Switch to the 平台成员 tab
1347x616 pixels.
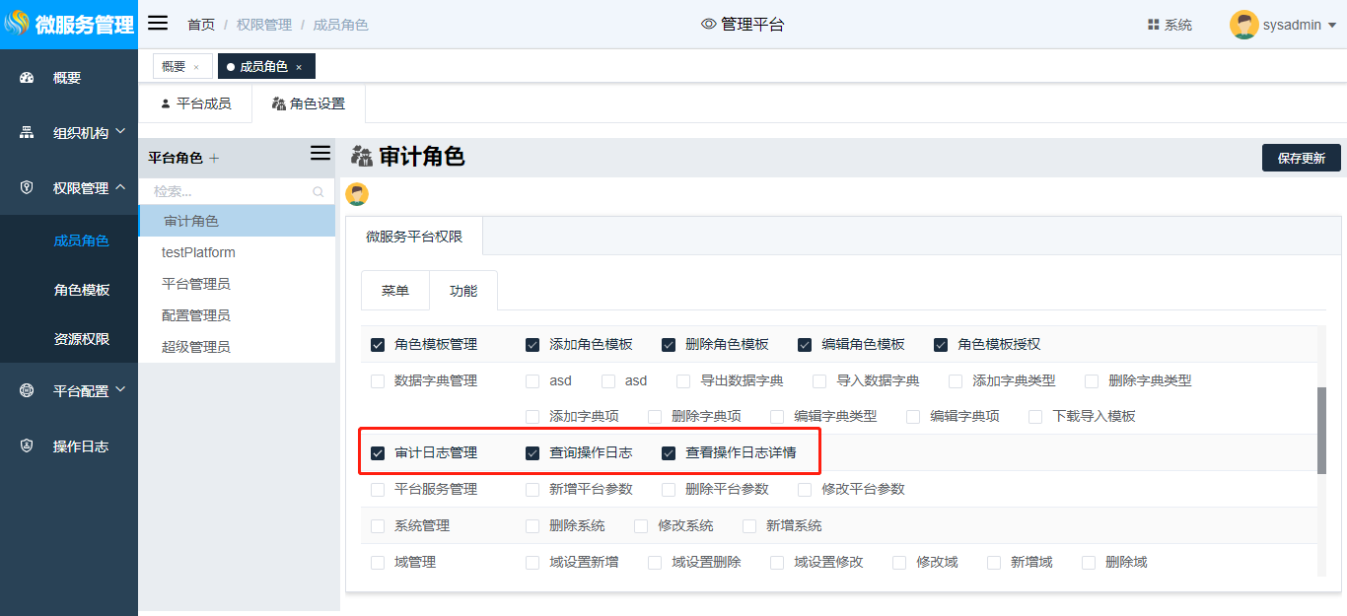pyautogui.click(x=195, y=103)
